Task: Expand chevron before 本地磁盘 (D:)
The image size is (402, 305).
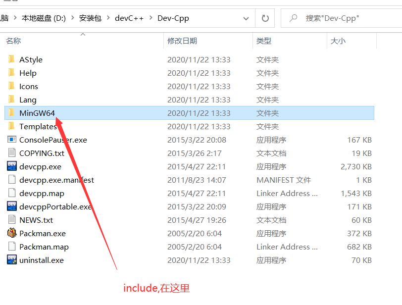Action: pos(15,18)
